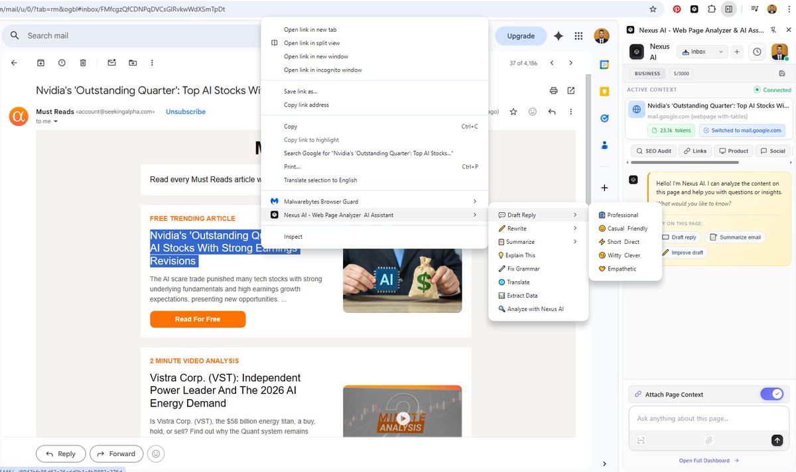Run the SEO Audit quick action
796x472 pixels.
click(x=653, y=151)
